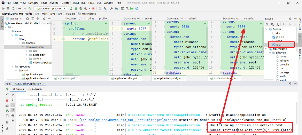Open the MiaoshaApplication run configuration dropdown

(50, 8)
